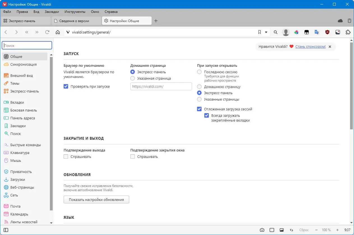Increase zoom with the plus button
Viewport: 354px width, 235px height.
[337, 230]
